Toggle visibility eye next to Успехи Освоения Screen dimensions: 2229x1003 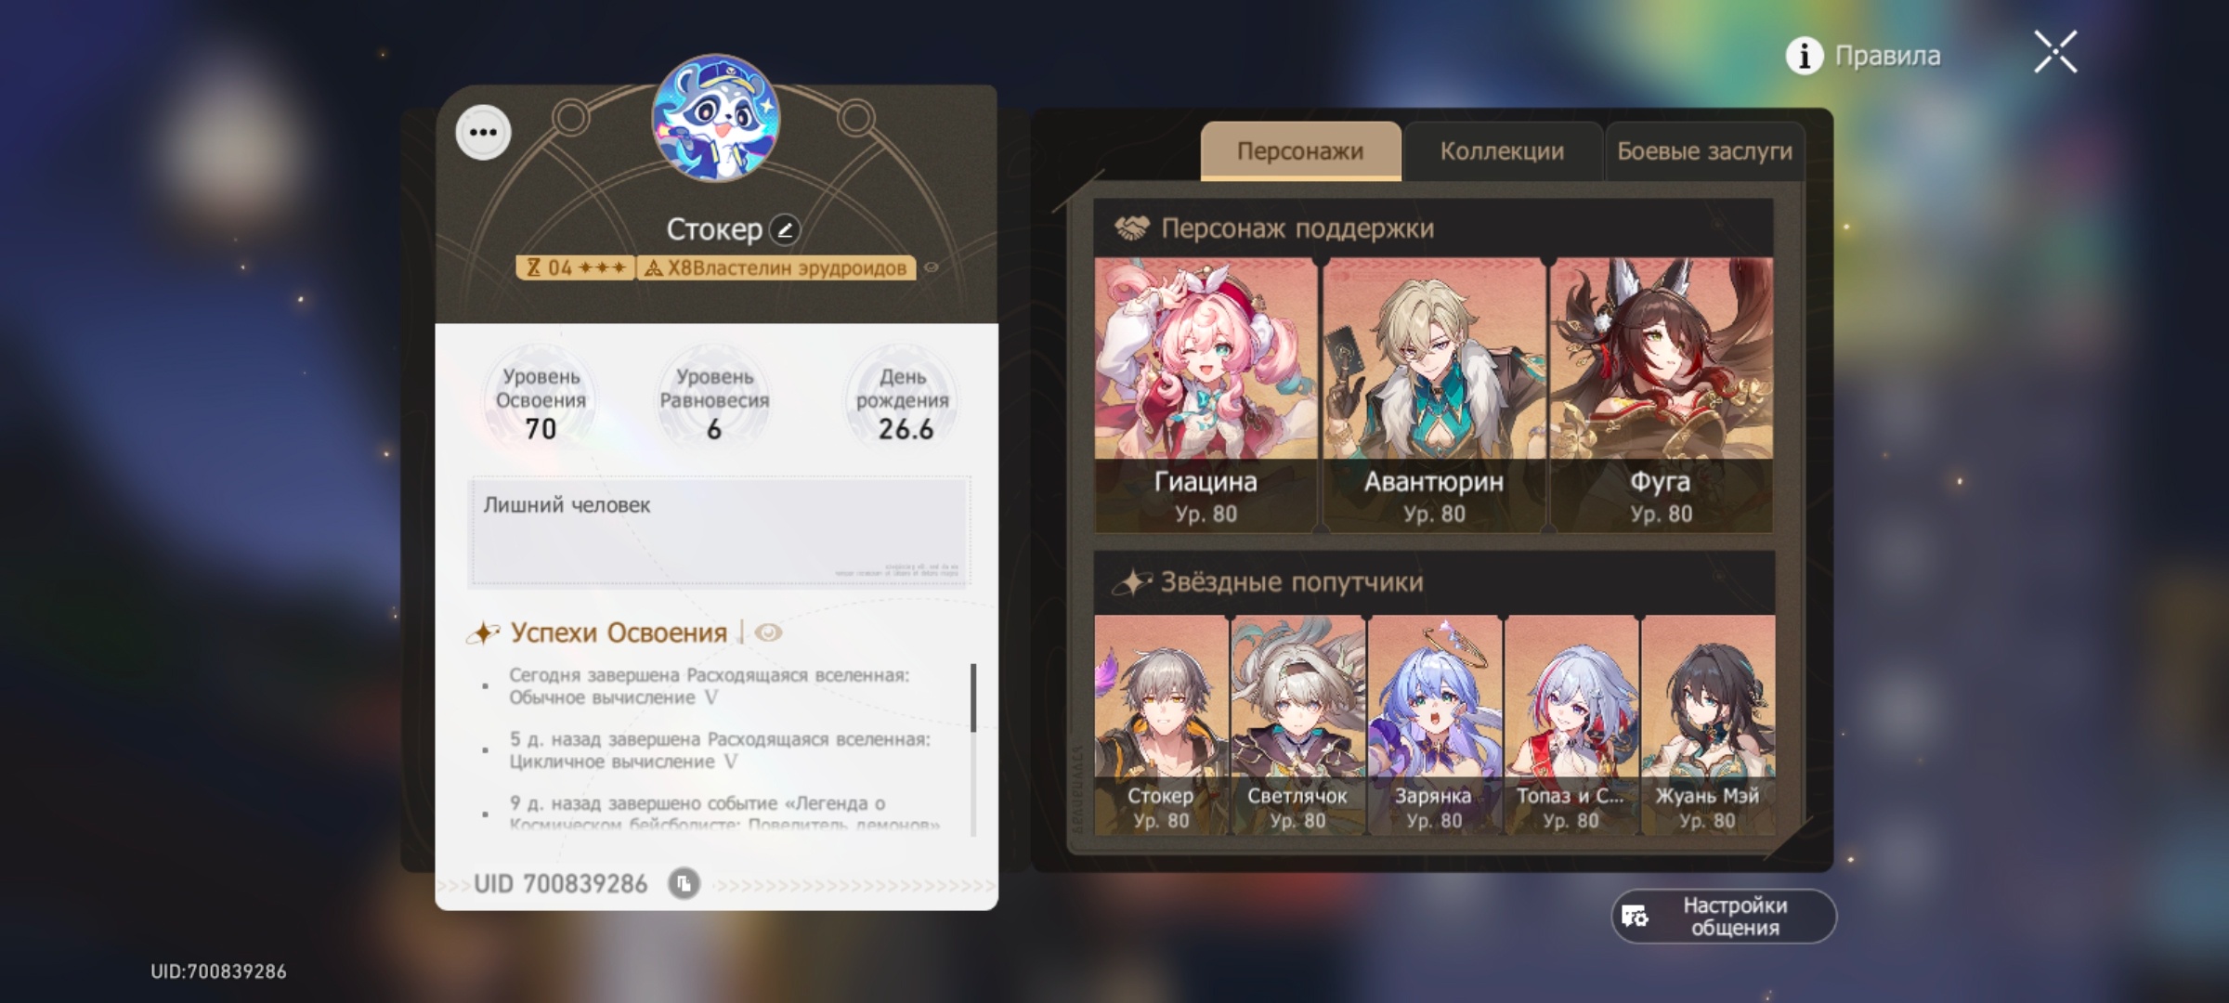[x=768, y=633]
